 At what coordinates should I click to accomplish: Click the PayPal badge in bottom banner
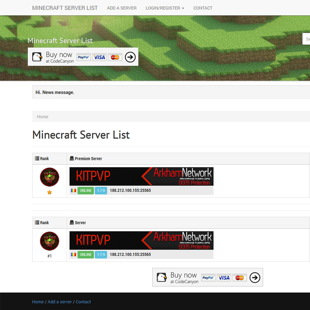point(208,278)
